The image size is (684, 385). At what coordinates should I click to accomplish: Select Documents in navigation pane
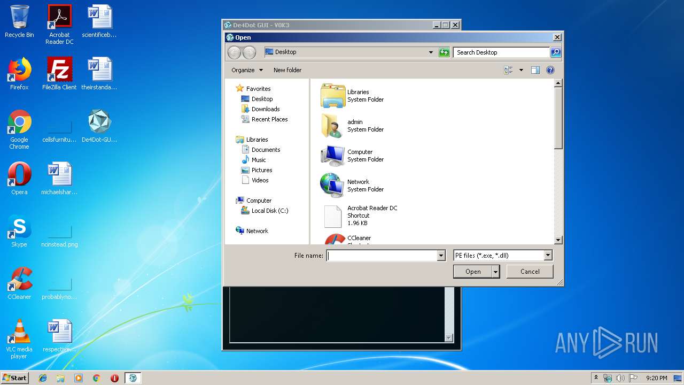point(261,150)
